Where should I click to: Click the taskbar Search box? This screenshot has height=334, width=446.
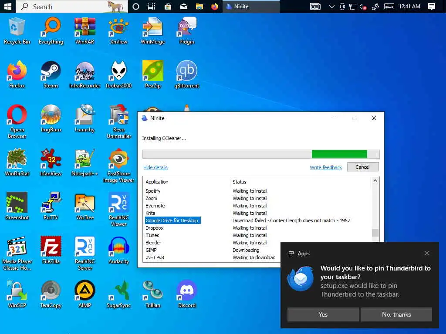(x=72, y=7)
